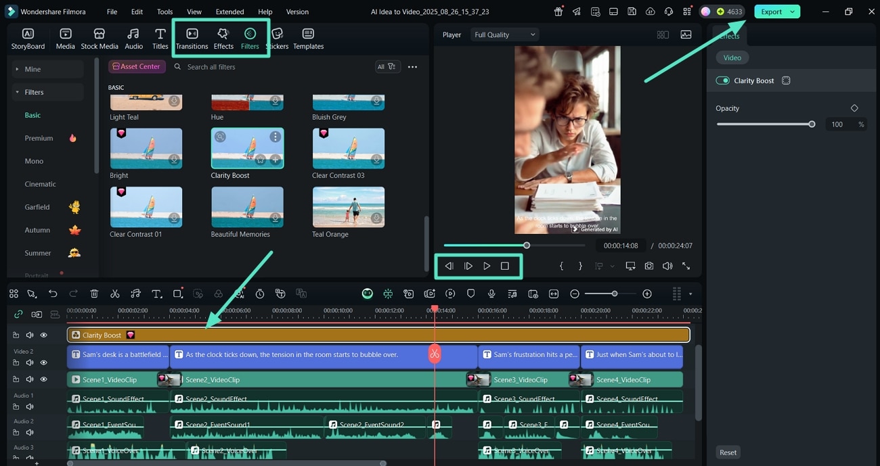This screenshot has height=466, width=880.
Task: Click the Export button
Action: click(x=771, y=11)
